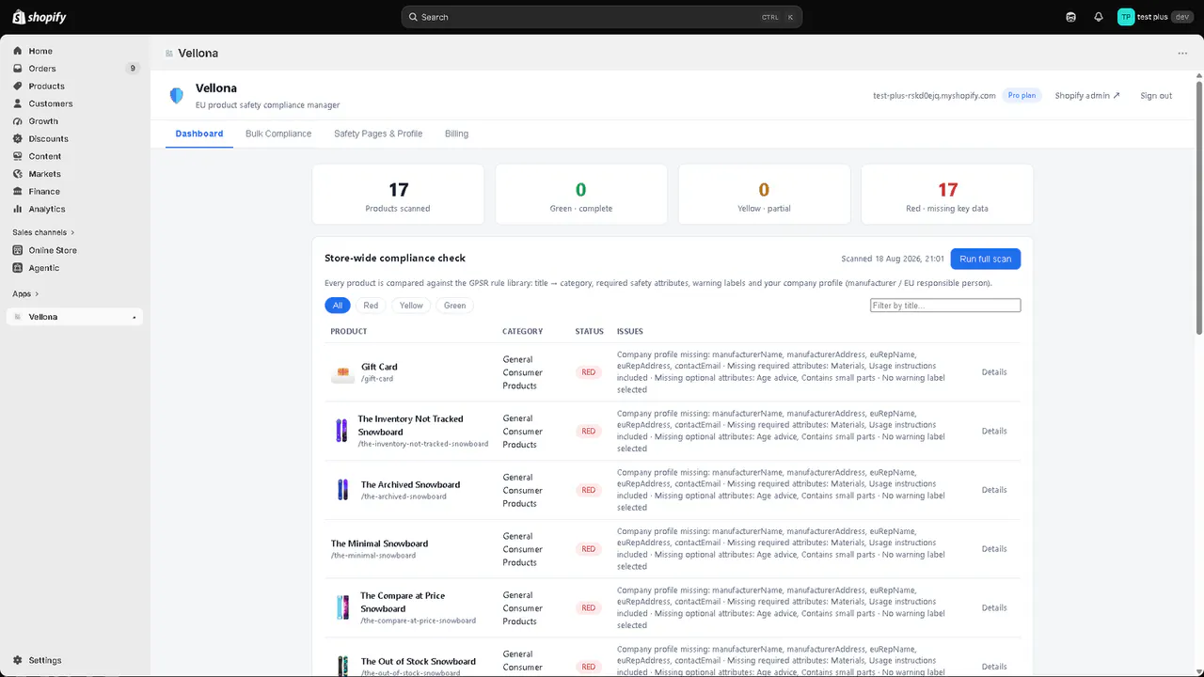Open Shopify admin link
1204x677 pixels.
tap(1087, 96)
